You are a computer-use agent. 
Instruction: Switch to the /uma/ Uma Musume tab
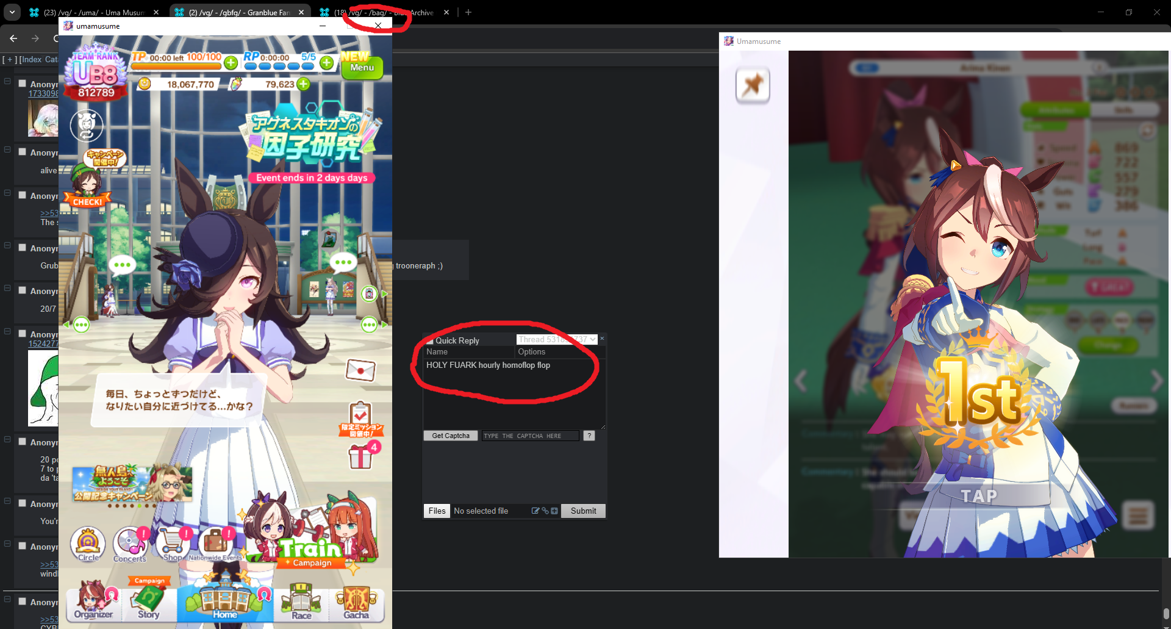click(x=95, y=12)
